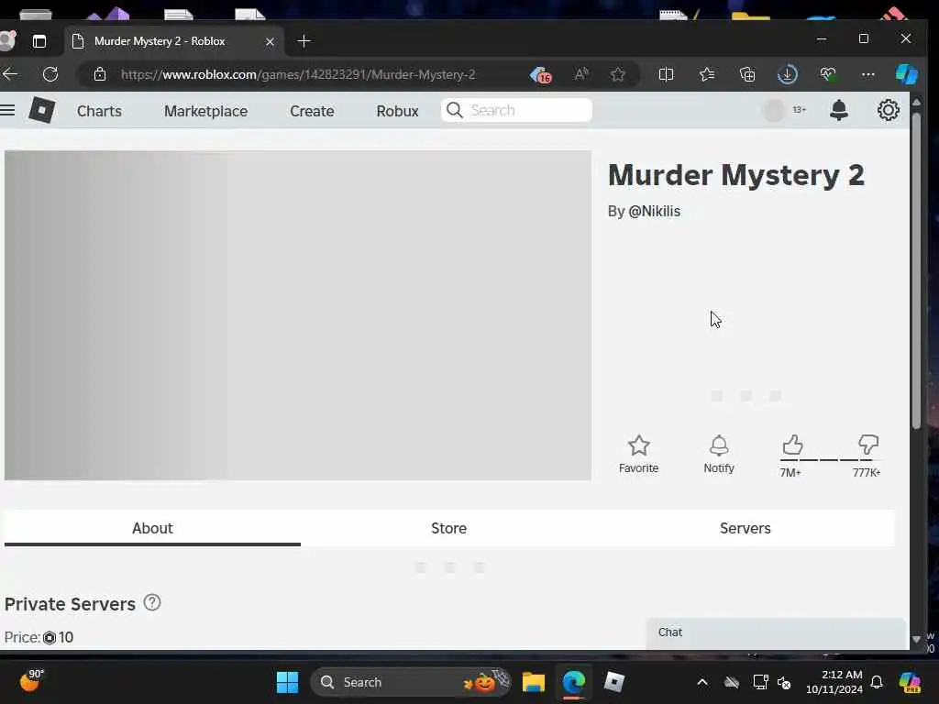Open the creator link @Nikilis
Screen dimensions: 939x704
coord(654,212)
